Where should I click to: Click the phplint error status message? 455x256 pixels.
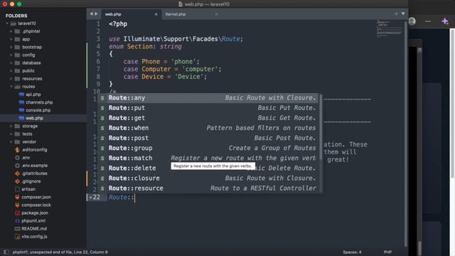(60, 252)
